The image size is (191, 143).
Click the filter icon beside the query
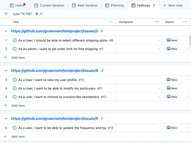click(6, 14)
